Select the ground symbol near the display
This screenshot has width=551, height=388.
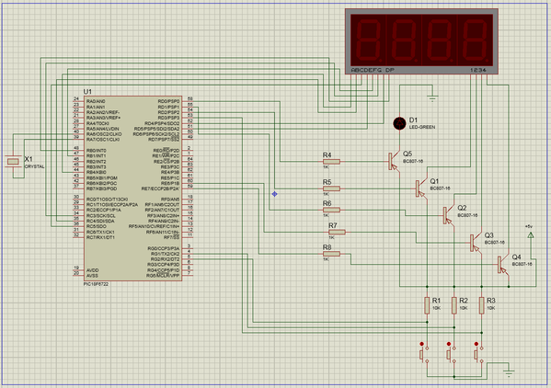click(432, 98)
